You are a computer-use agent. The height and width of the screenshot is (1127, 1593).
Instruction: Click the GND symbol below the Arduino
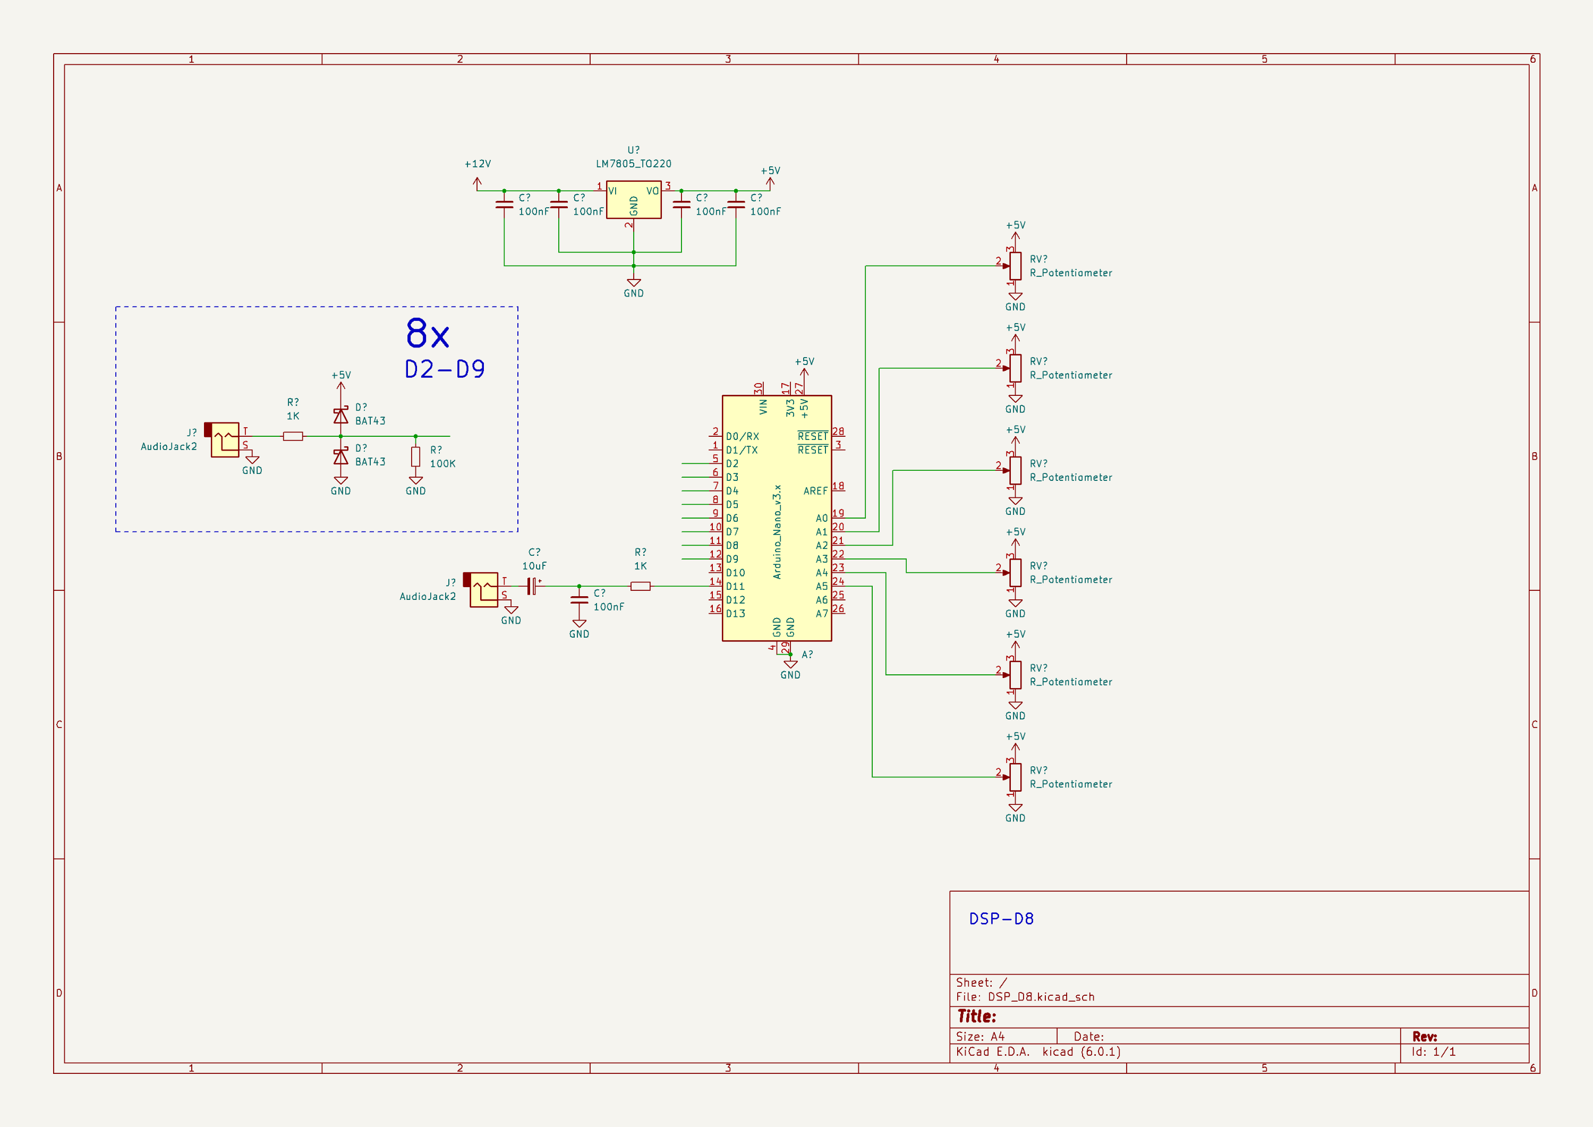coord(790,665)
